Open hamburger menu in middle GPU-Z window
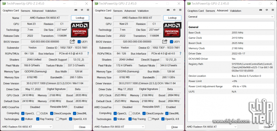Screen dimensions: 277x131 point(180,10)
